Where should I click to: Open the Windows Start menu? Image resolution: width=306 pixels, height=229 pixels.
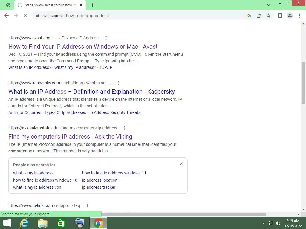click(7, 223)
